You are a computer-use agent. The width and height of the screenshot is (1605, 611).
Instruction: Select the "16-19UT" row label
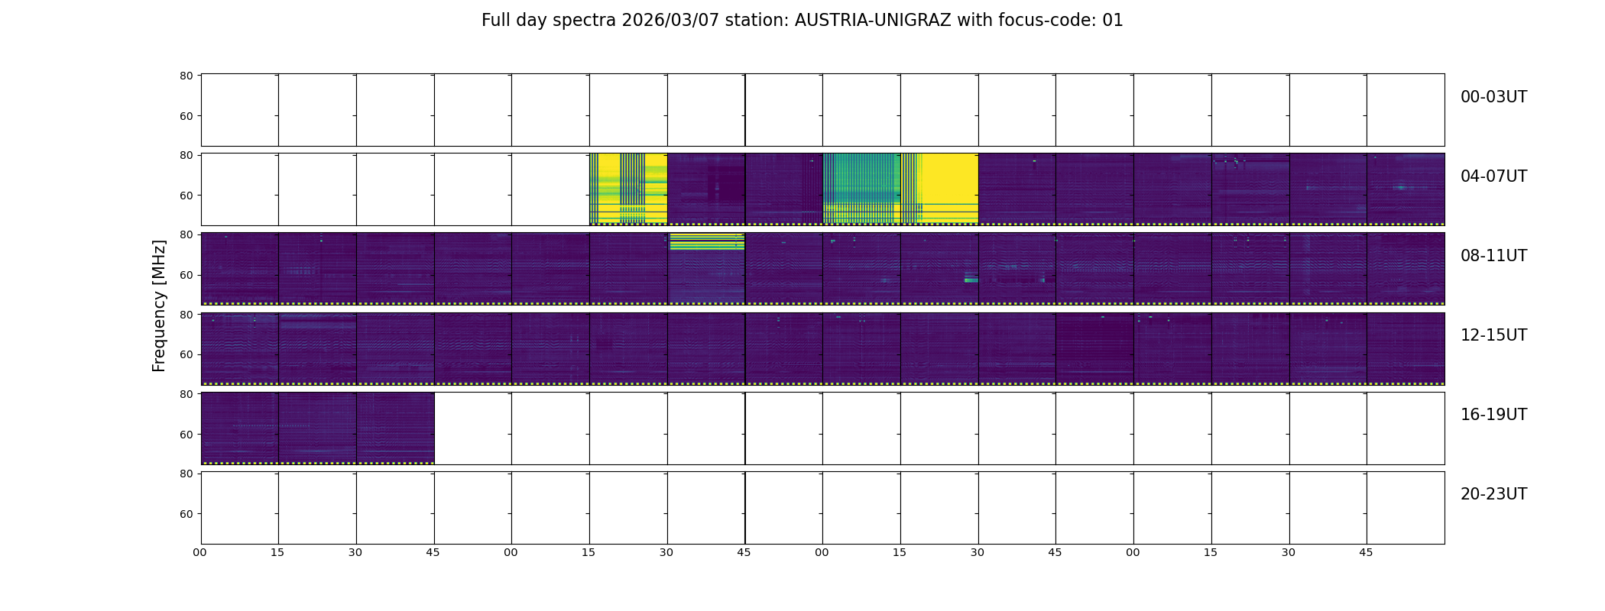click(1493, 415)
